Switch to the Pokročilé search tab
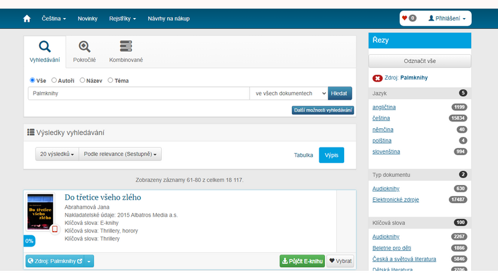 pyautogui.click(x=84, y=52)
